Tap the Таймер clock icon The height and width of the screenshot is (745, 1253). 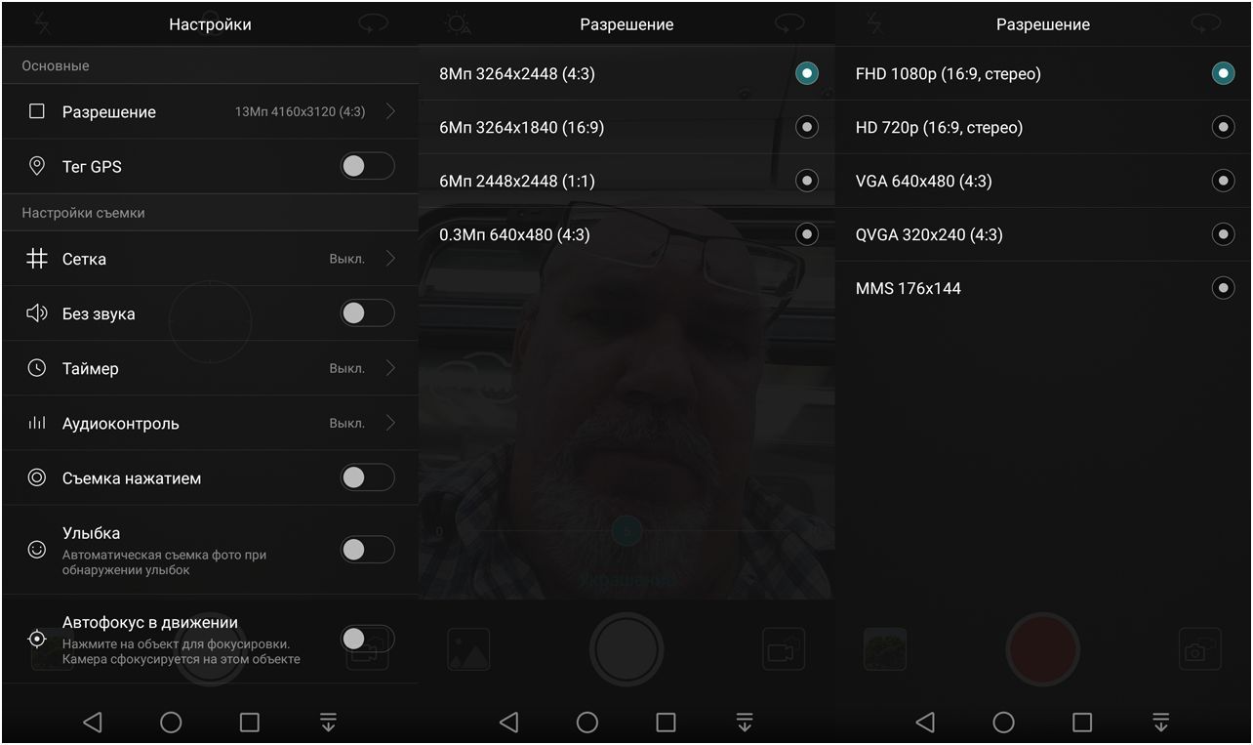[37, 368]
